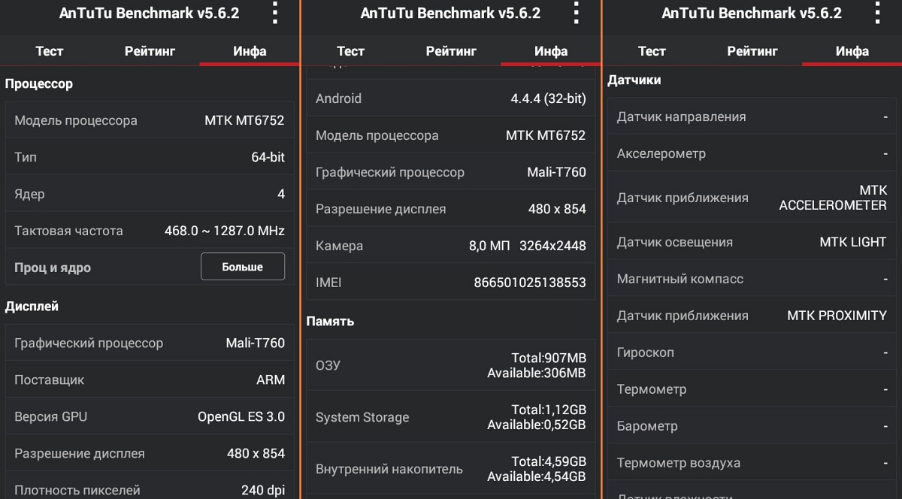This screenshot has height=499, width=902.
Task: Select the System Storage label
Action: (x=362, y=417)
